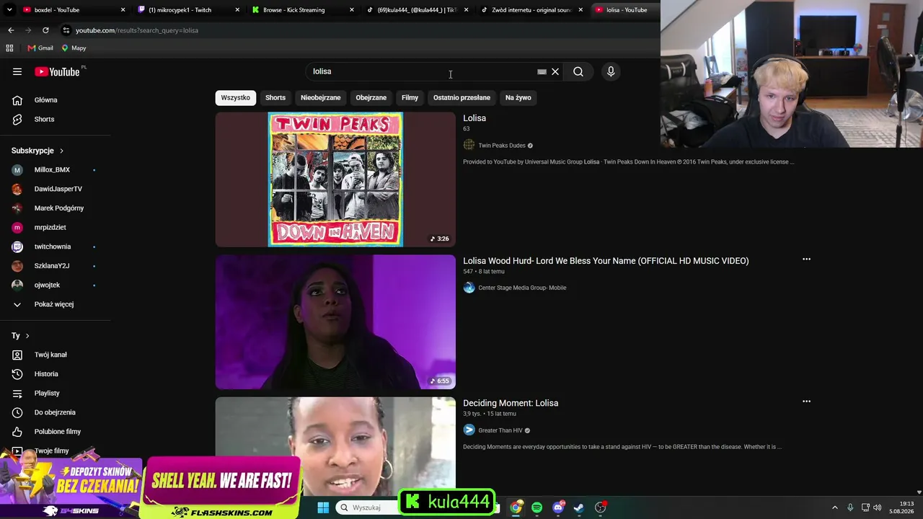Open the Mapy bookmark
Screen dimensions: 923x519
click(74, 48)
